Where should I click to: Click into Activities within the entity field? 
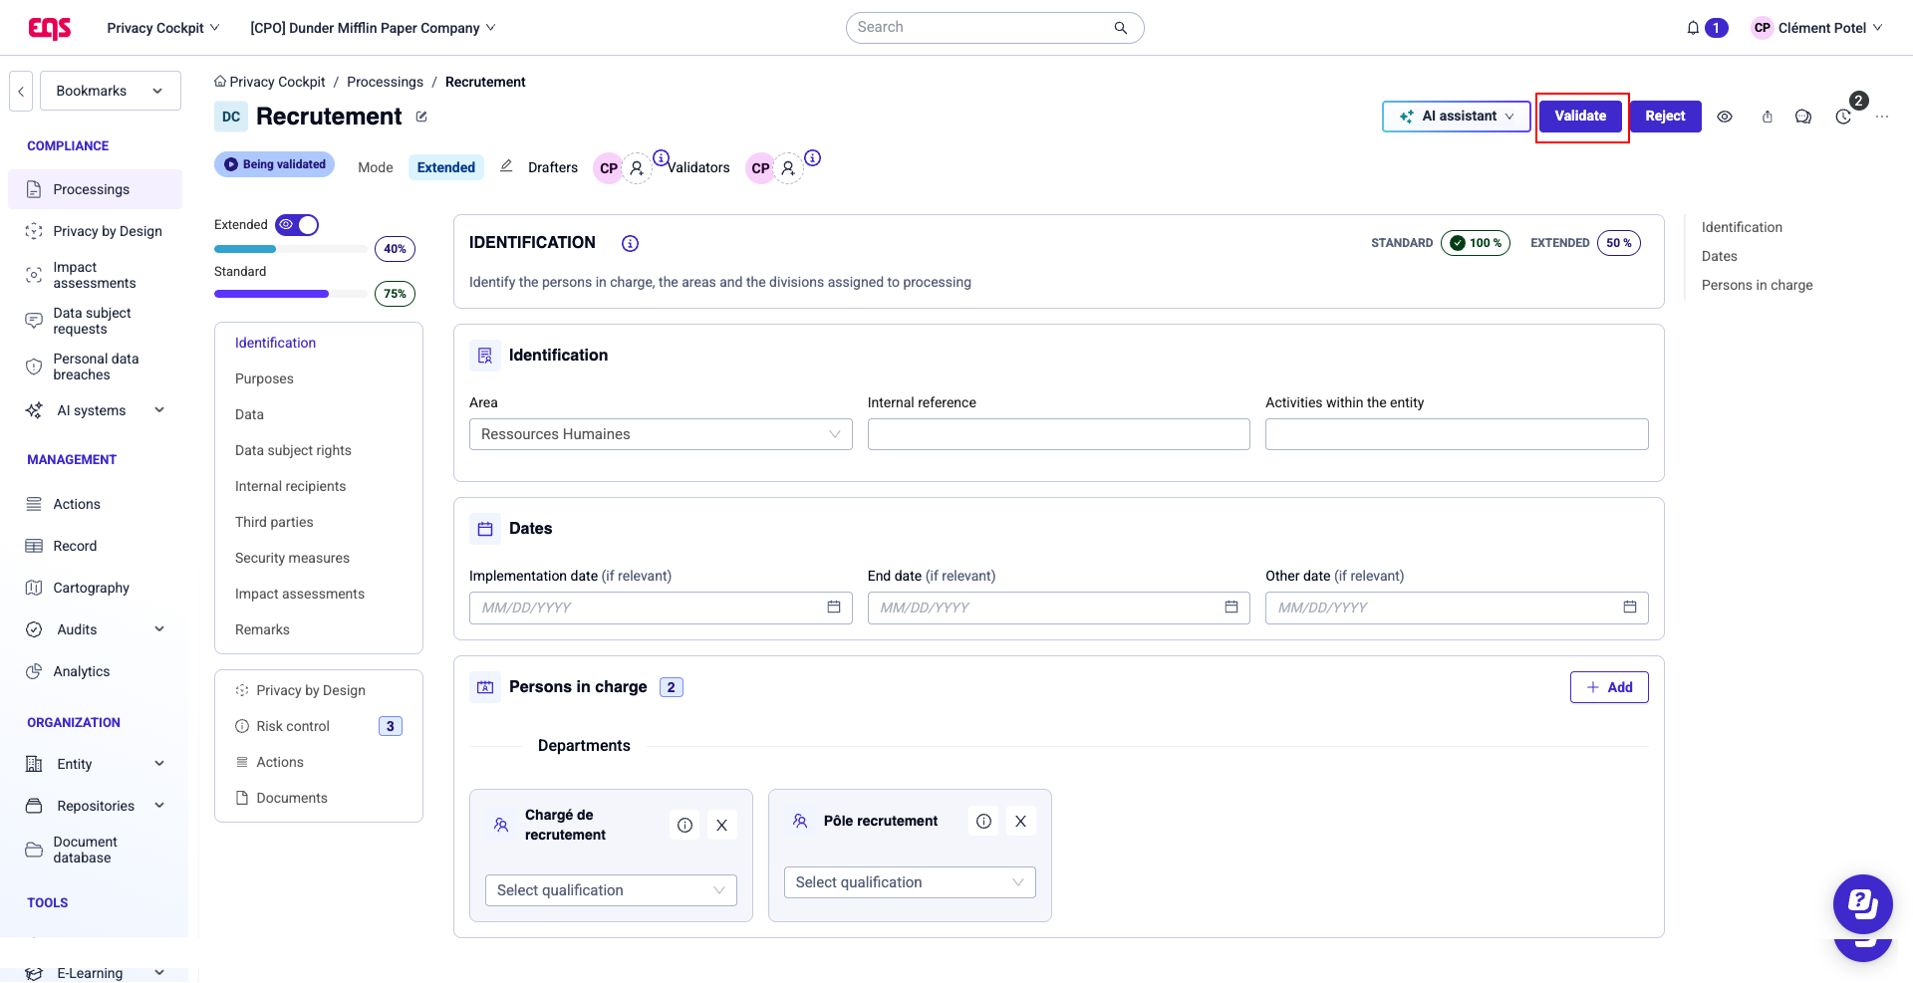tap(1457, 434)
